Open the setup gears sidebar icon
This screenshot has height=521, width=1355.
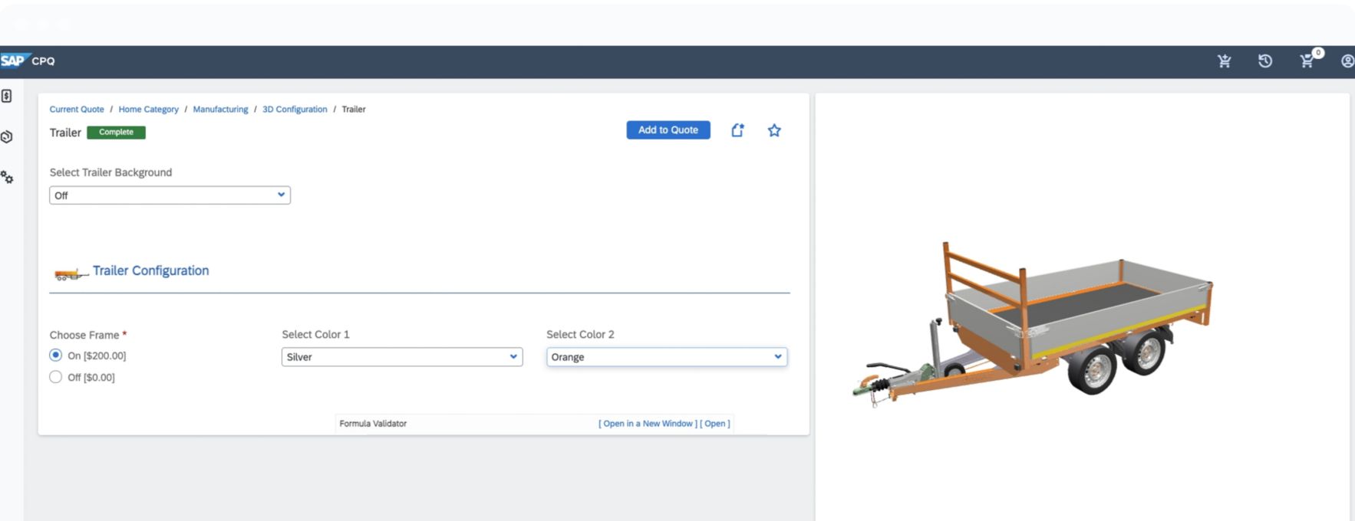click(x=7, y=178)
